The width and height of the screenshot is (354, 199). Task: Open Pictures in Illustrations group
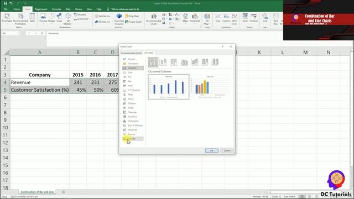[x=43, y=18]
